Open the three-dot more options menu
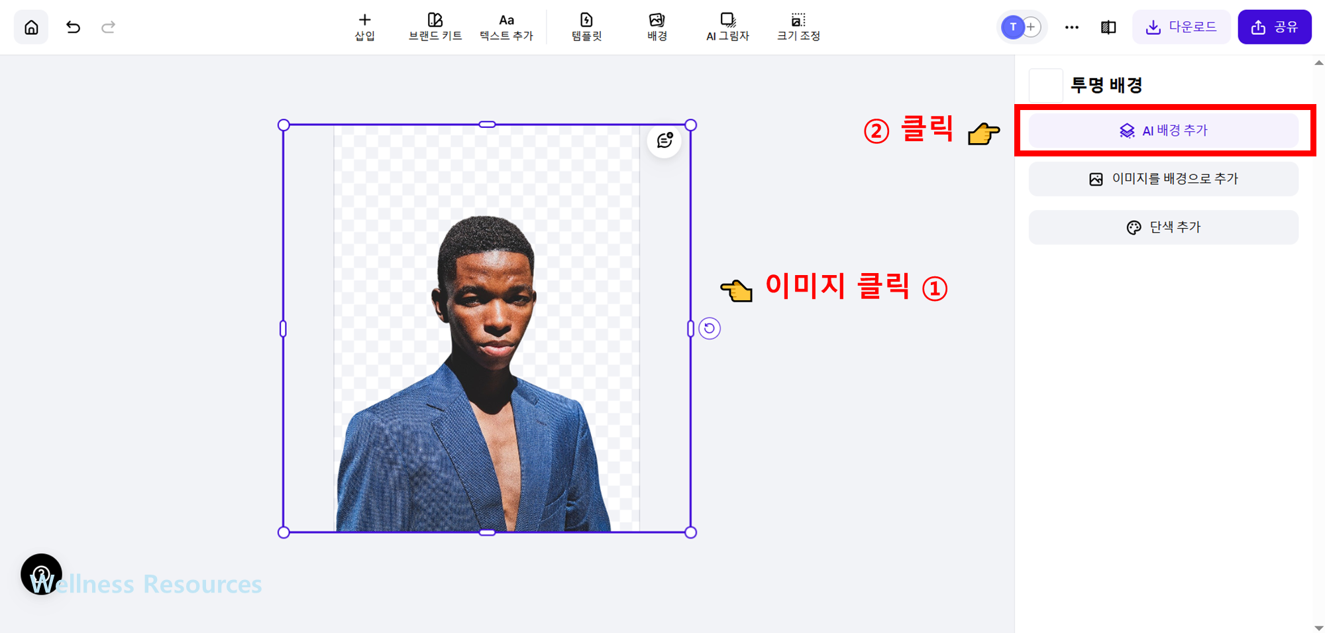The height and width of the screenshot is (633, 1325). [x=1071, y=27]
